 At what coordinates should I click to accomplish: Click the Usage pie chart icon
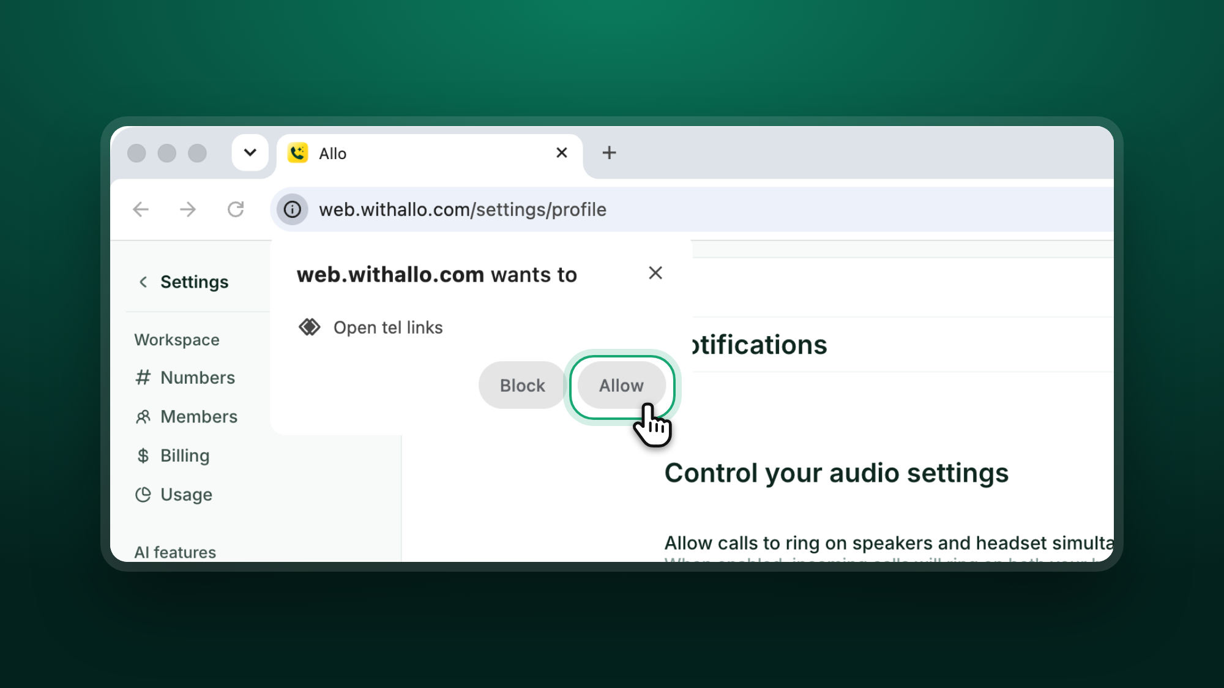[x=143, y=495]
